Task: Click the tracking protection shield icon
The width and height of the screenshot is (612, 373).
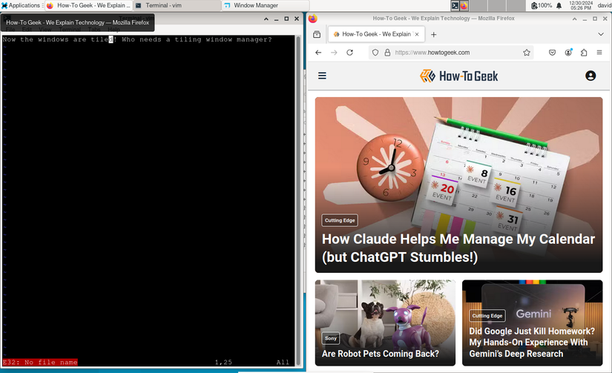Action: pos(375,53)
